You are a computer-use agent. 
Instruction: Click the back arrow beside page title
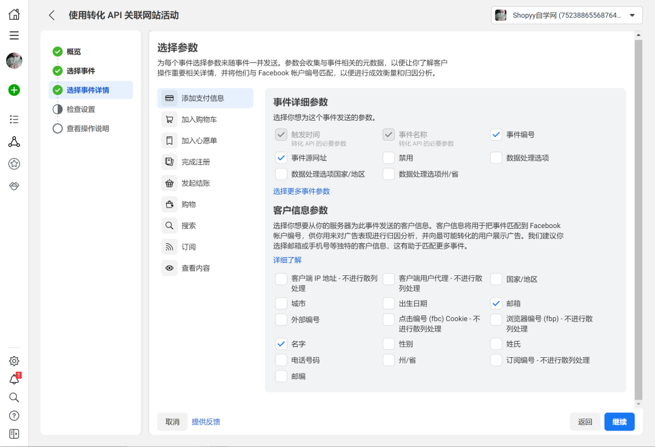[52, 15]
